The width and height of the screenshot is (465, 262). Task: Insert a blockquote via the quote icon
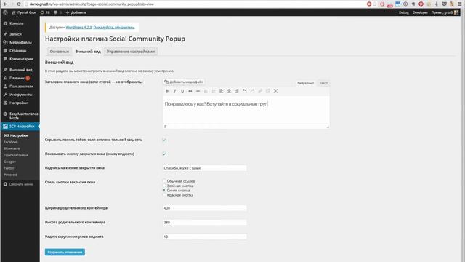coord(190,91)
